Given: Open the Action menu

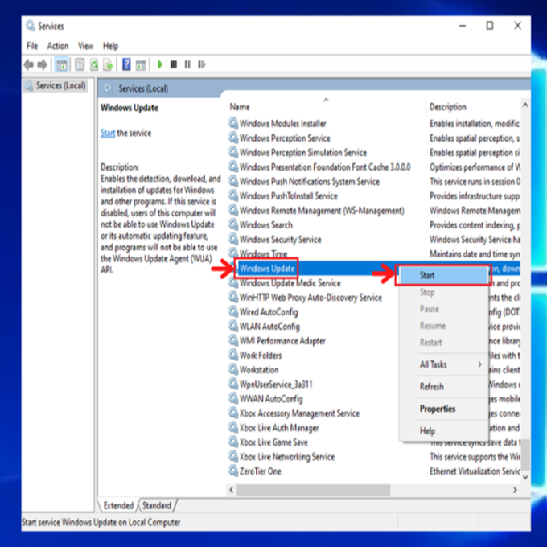Looking at the screenshot, I should pos(58,46).
